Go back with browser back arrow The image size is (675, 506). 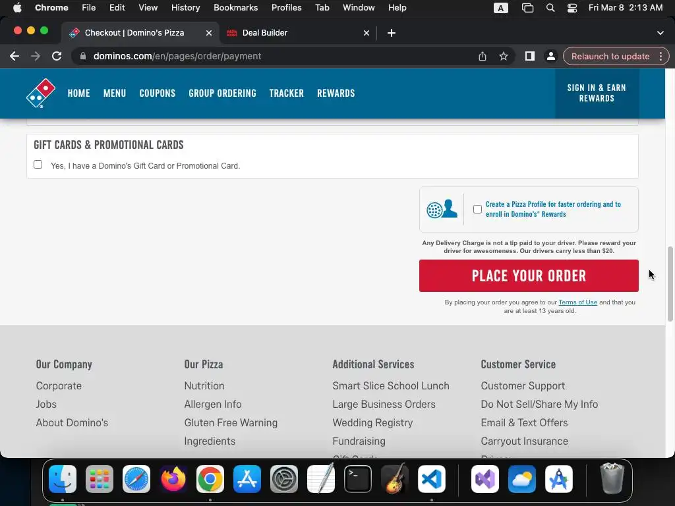[x=15, y=57]
